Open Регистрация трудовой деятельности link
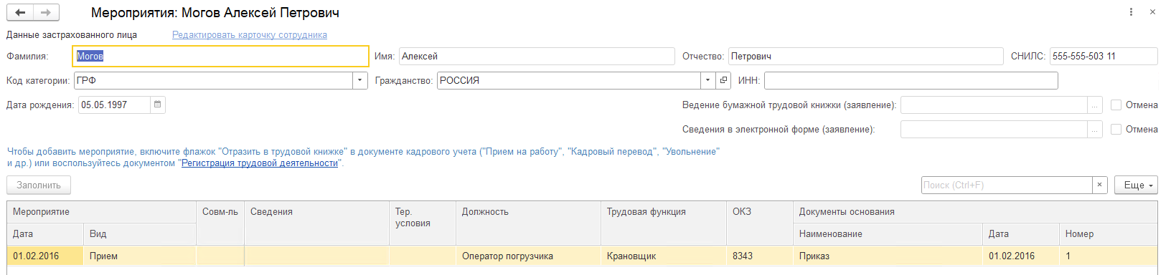1171x275 pixels. coord(260,163)
